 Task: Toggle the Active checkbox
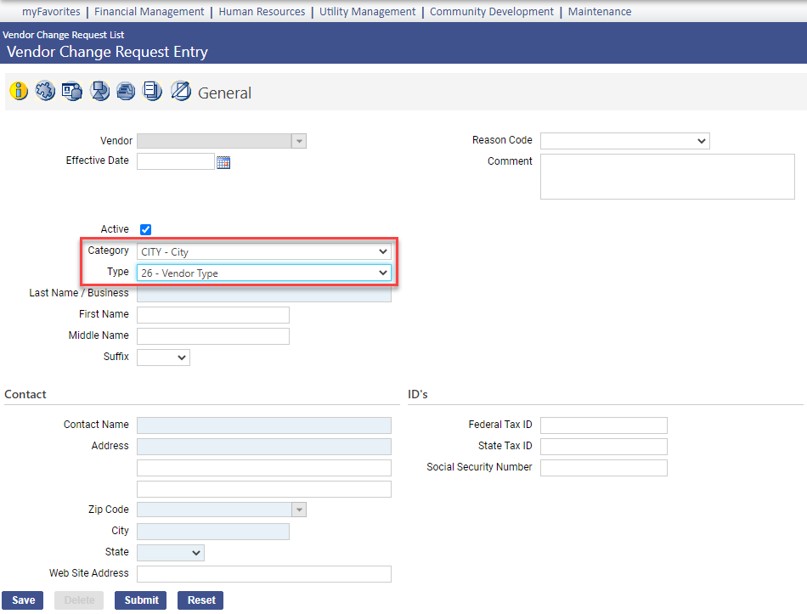tap(145, 229)
